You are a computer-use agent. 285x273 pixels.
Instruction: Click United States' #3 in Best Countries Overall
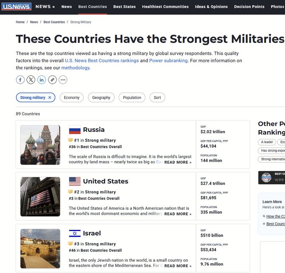[x=94, y=198]
